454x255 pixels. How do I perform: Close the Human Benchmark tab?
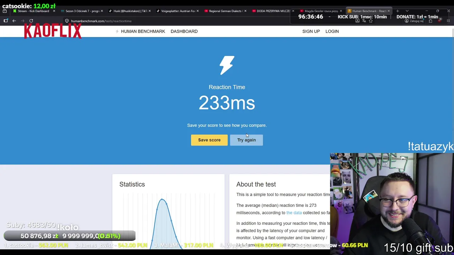click(x=388, y=11)
